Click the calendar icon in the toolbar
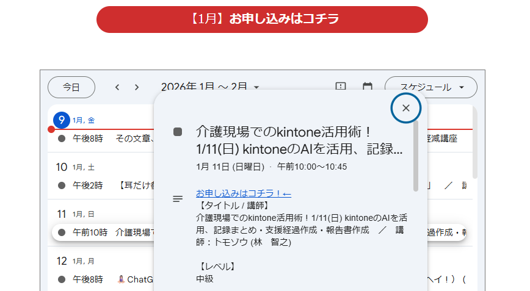 coord(368,87)
